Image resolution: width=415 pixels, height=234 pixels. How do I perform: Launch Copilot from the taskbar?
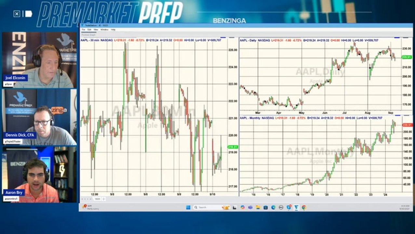[243, 207]
